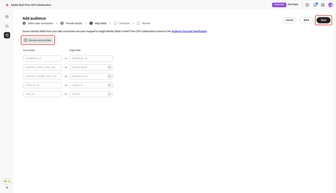Click the info icon in Preview source data
The image size is (336, 193).
coord(26,40)
